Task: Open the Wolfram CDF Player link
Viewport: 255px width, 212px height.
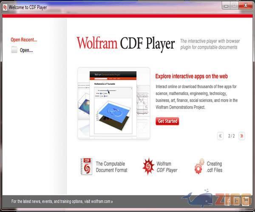Action: [x=167, y=167]
